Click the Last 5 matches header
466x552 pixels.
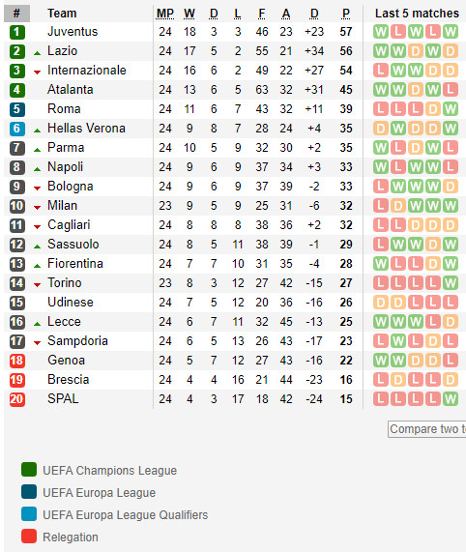click(417, 14)
